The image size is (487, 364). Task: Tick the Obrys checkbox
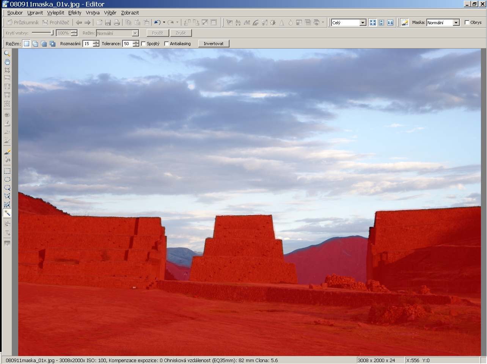(467, 23)
